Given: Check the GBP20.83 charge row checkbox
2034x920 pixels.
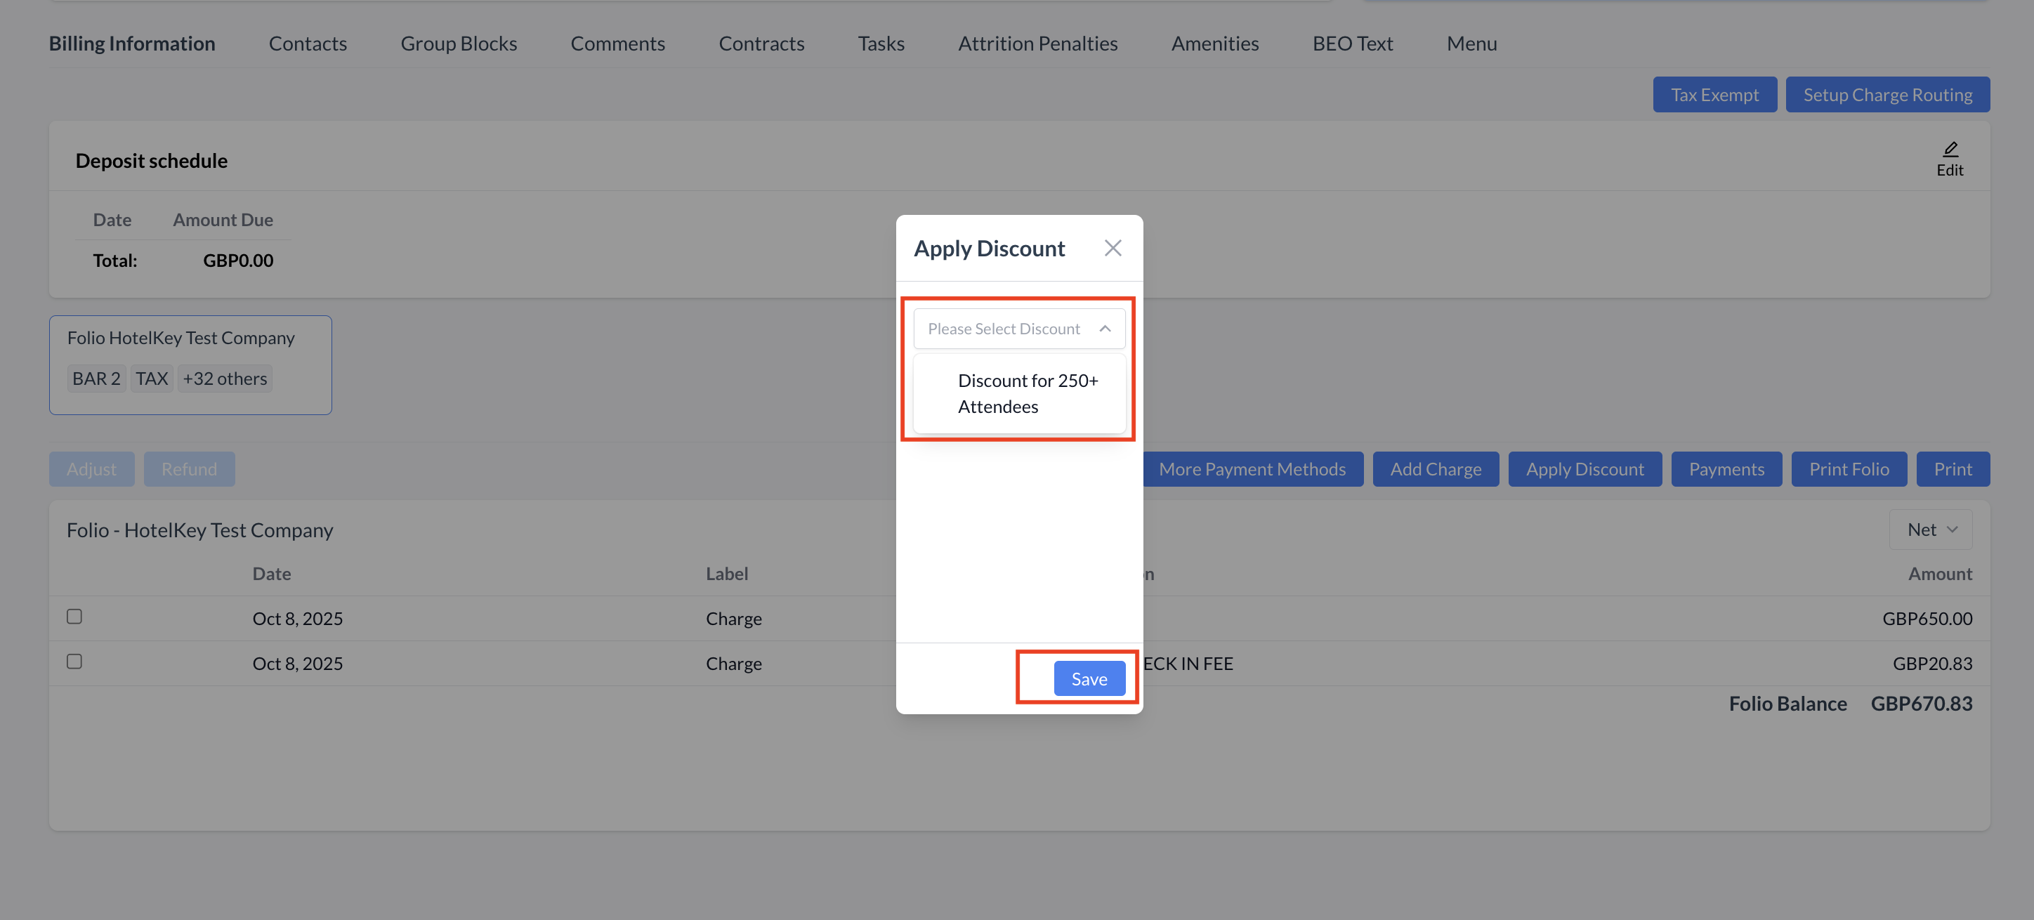Looking at the screenshot, I should tap(74, 661).
